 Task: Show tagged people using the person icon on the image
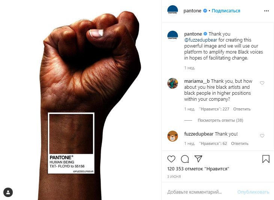click(x=8, y=193)
